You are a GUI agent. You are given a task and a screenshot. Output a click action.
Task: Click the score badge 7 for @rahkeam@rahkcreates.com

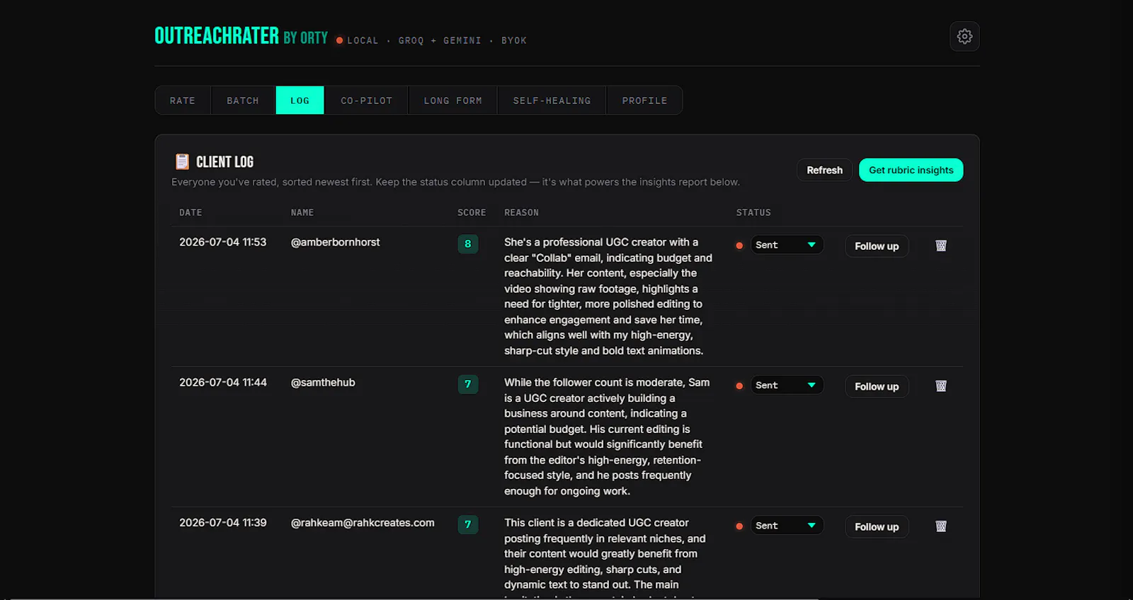click(467, 524)
